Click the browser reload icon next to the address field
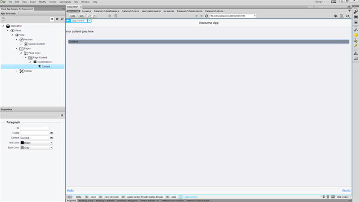 tap(207, 16)
